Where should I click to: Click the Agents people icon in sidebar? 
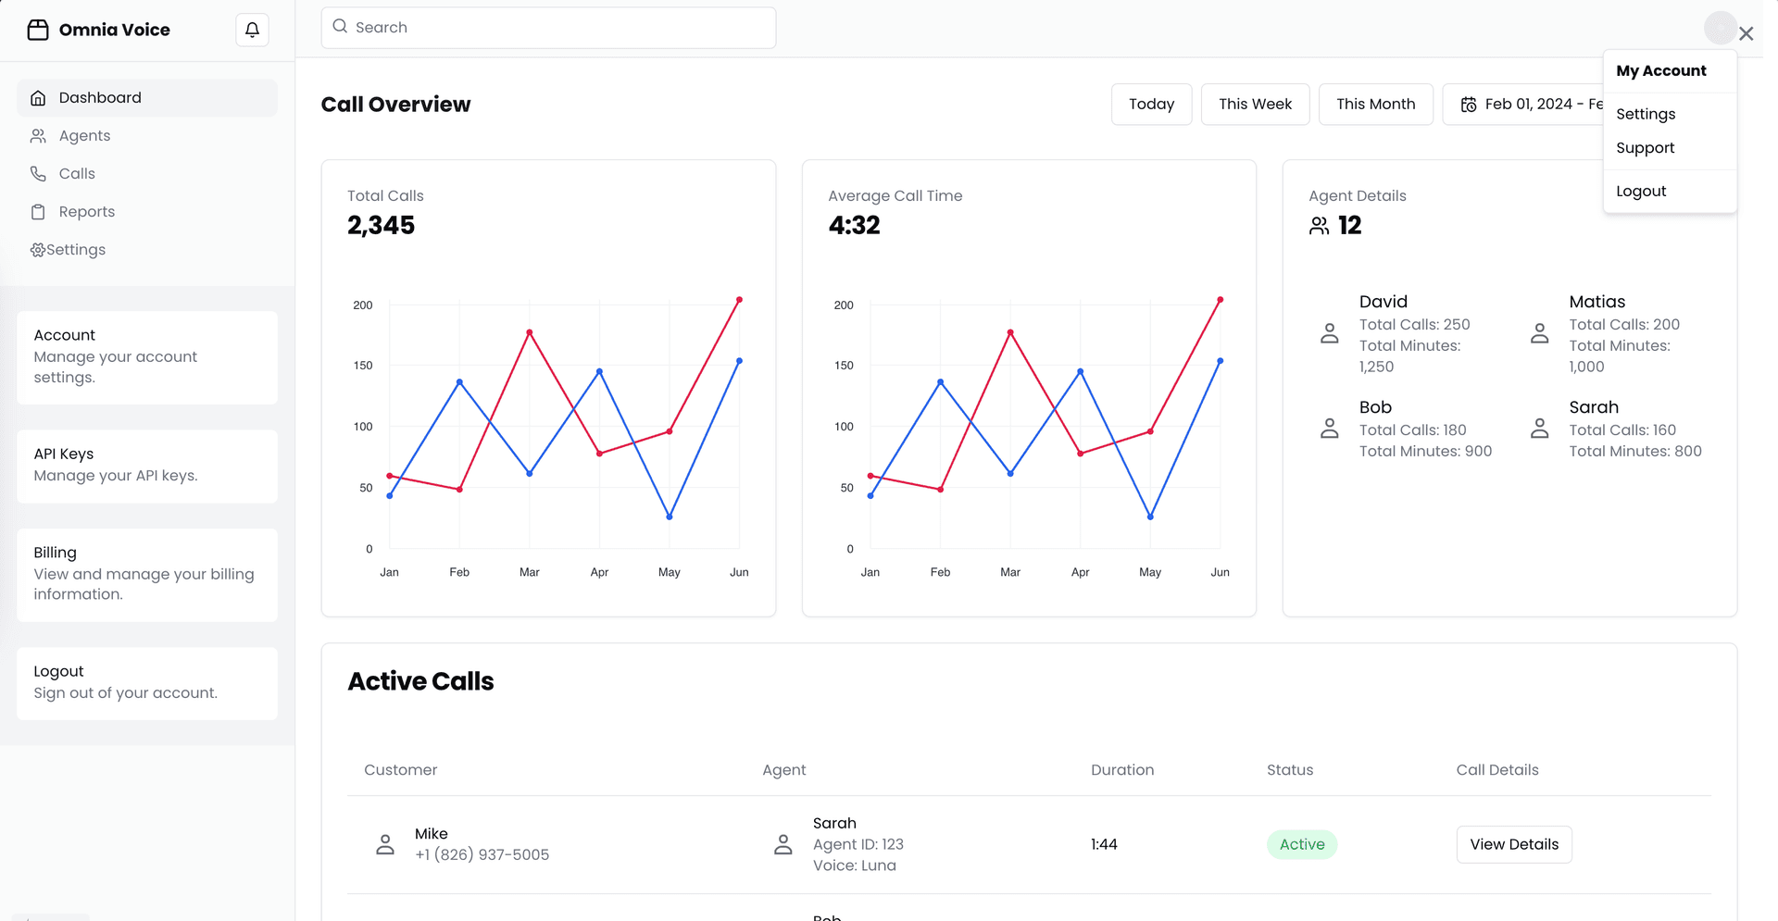click(x=38, y=136)
